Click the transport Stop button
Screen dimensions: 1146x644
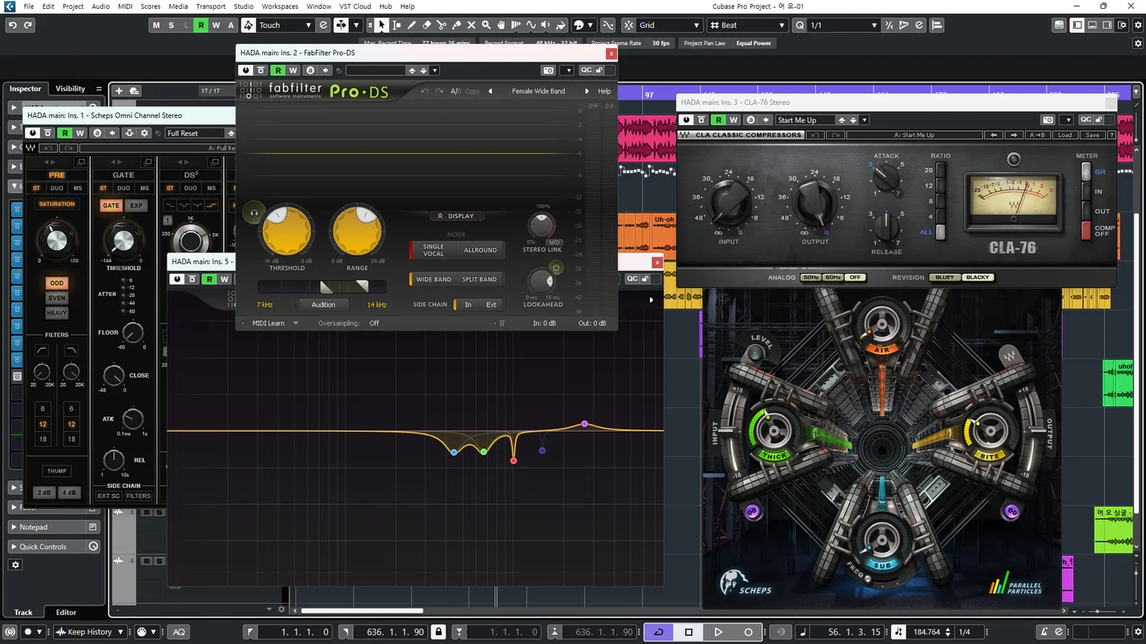point(688,632)
